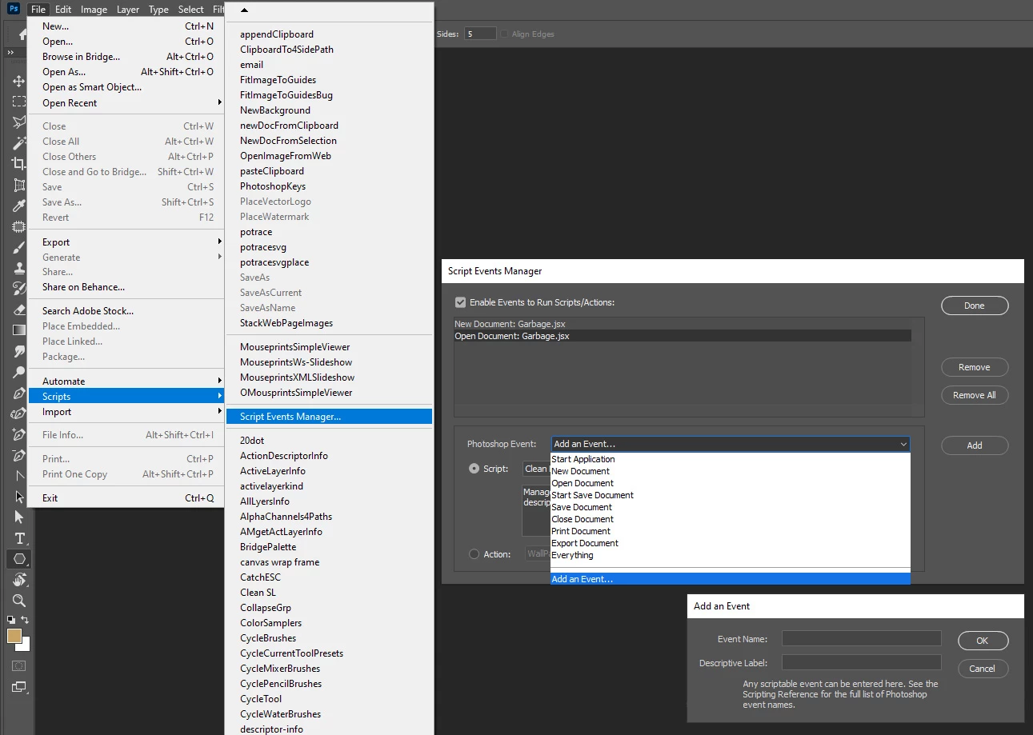The height and width of the screenshot is (735, 1033).
Task: Open the Action set dropdown
Action: pyautogui.click(x=537, y=553)
